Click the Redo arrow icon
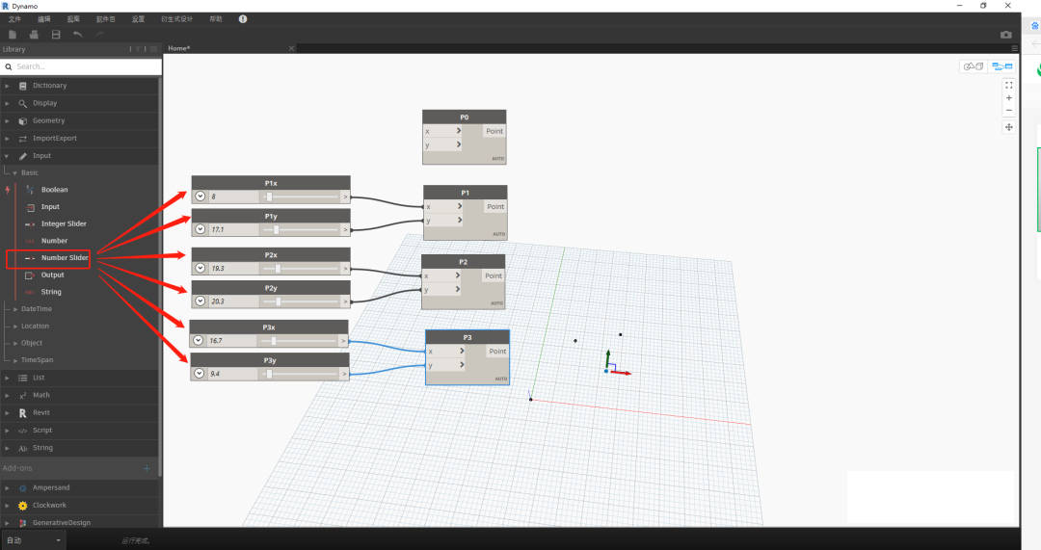 click(99, 35)
